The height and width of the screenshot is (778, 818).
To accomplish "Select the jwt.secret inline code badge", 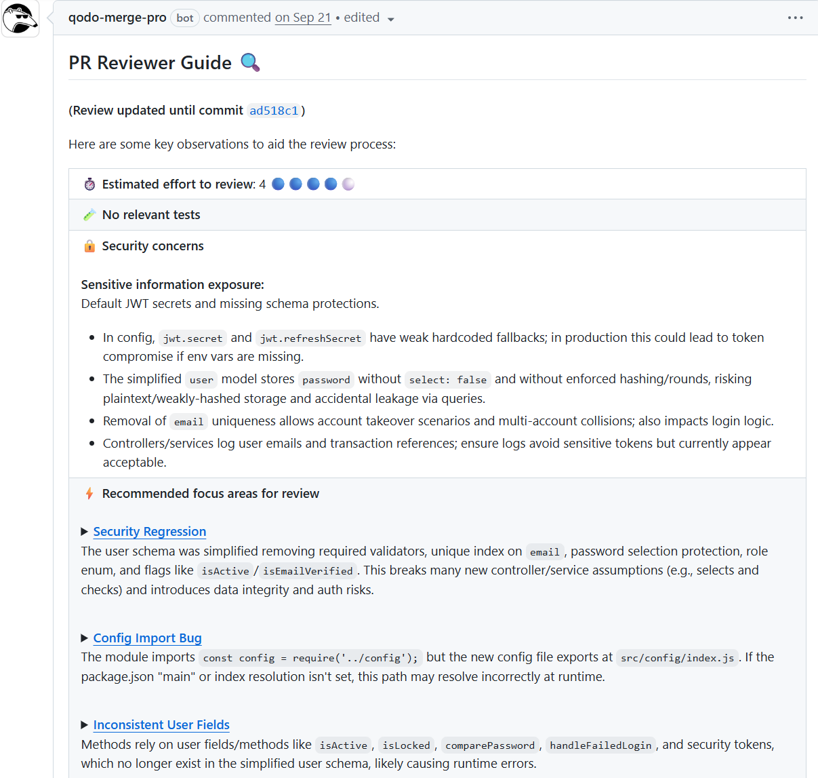I will (x=192, y=338).
